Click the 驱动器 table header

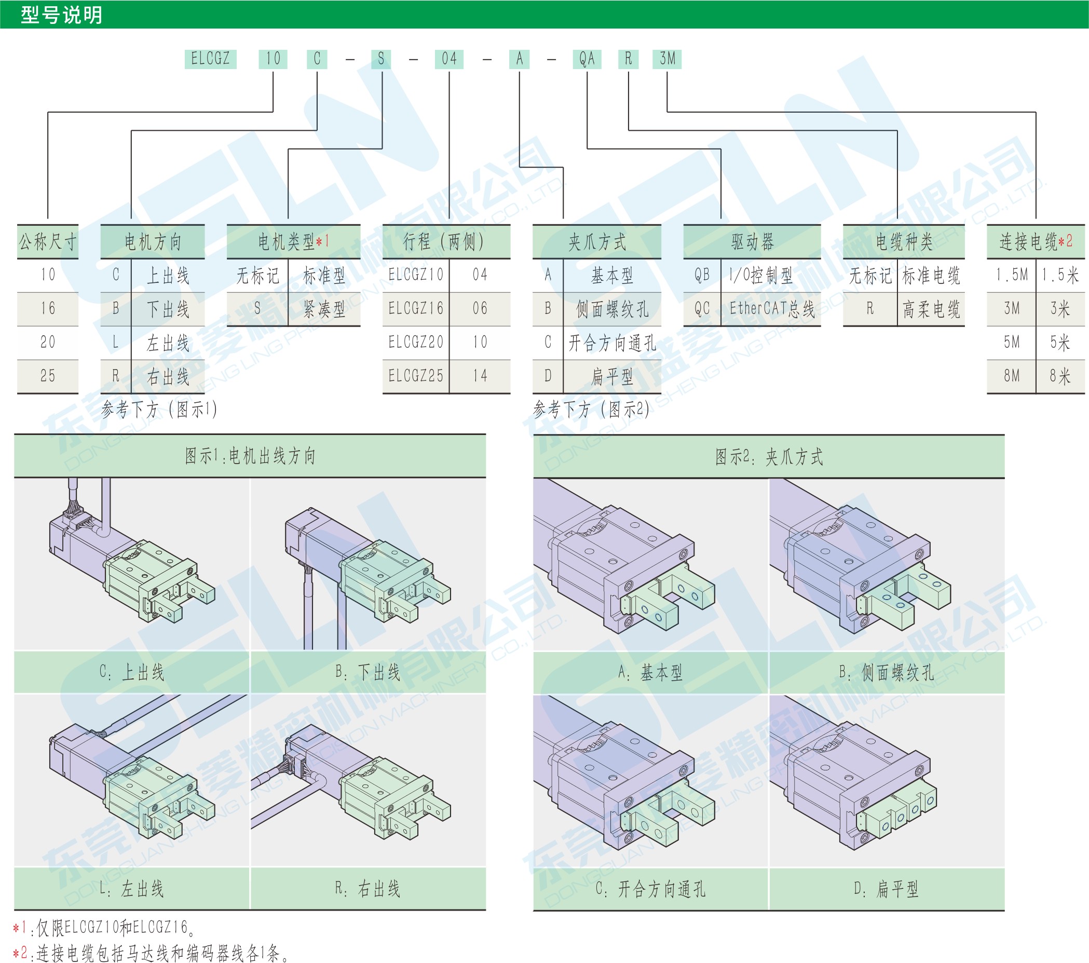752,242
